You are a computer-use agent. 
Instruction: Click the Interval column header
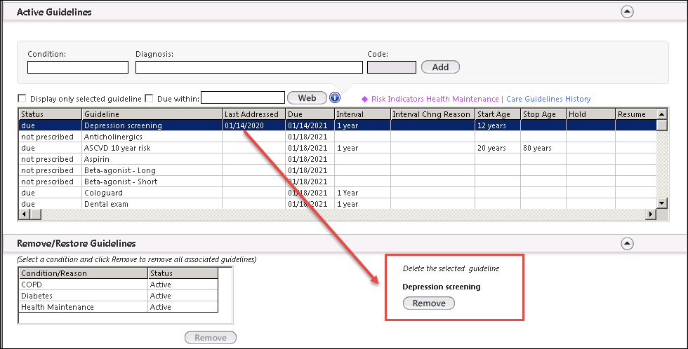362,114
